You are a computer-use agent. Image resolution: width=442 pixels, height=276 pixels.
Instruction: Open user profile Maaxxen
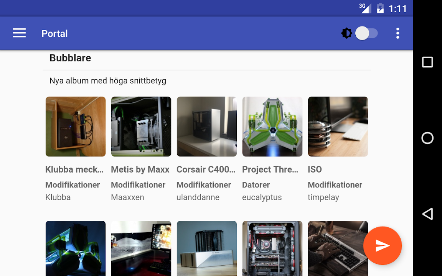pos(127,197)
